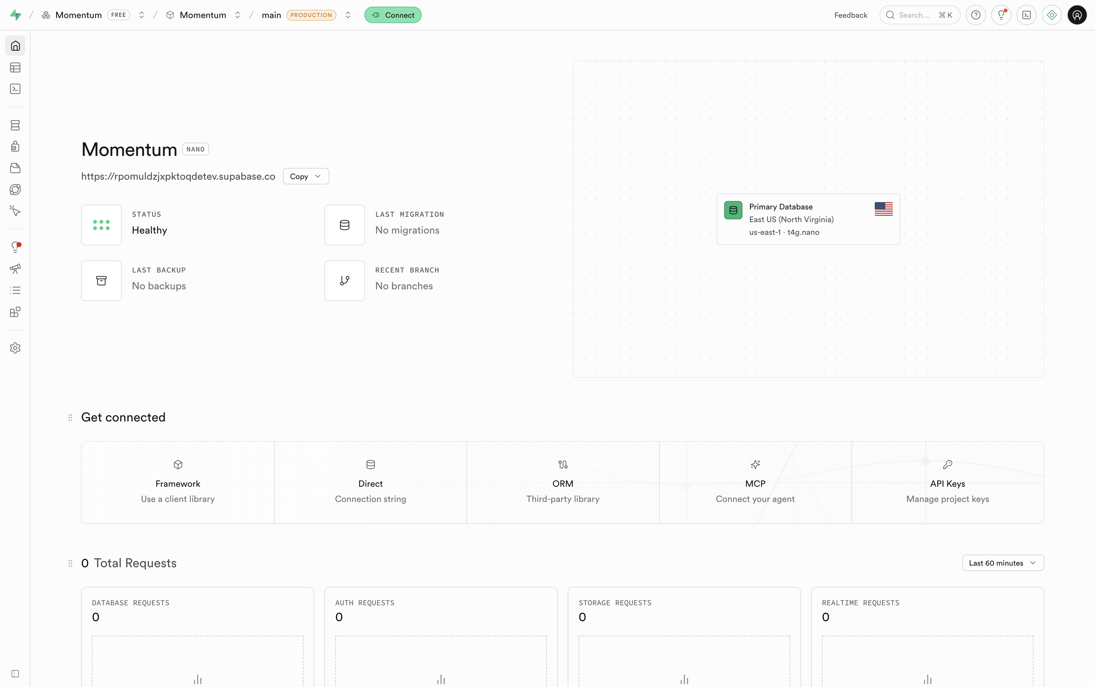Click the No migrations text
Image resolution: width=1095 pixels, height=687 pixels.
pyautogui.click(x=407, y=230)
